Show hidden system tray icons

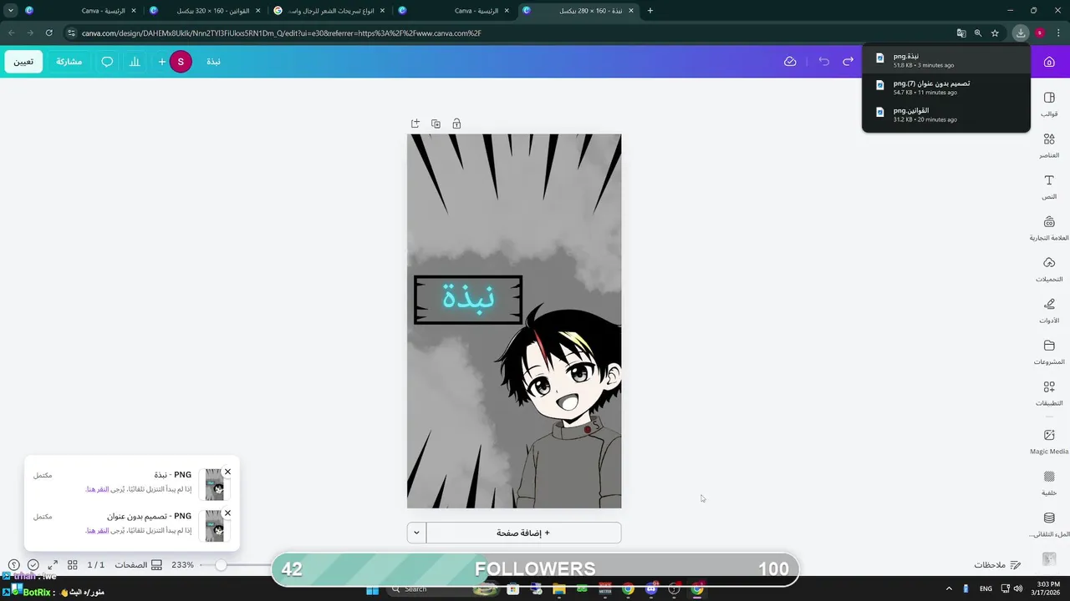tap(949, 589)
